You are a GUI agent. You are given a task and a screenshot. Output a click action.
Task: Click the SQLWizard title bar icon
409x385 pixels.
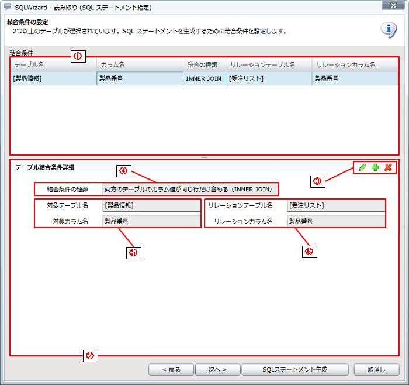coord(8,7)
